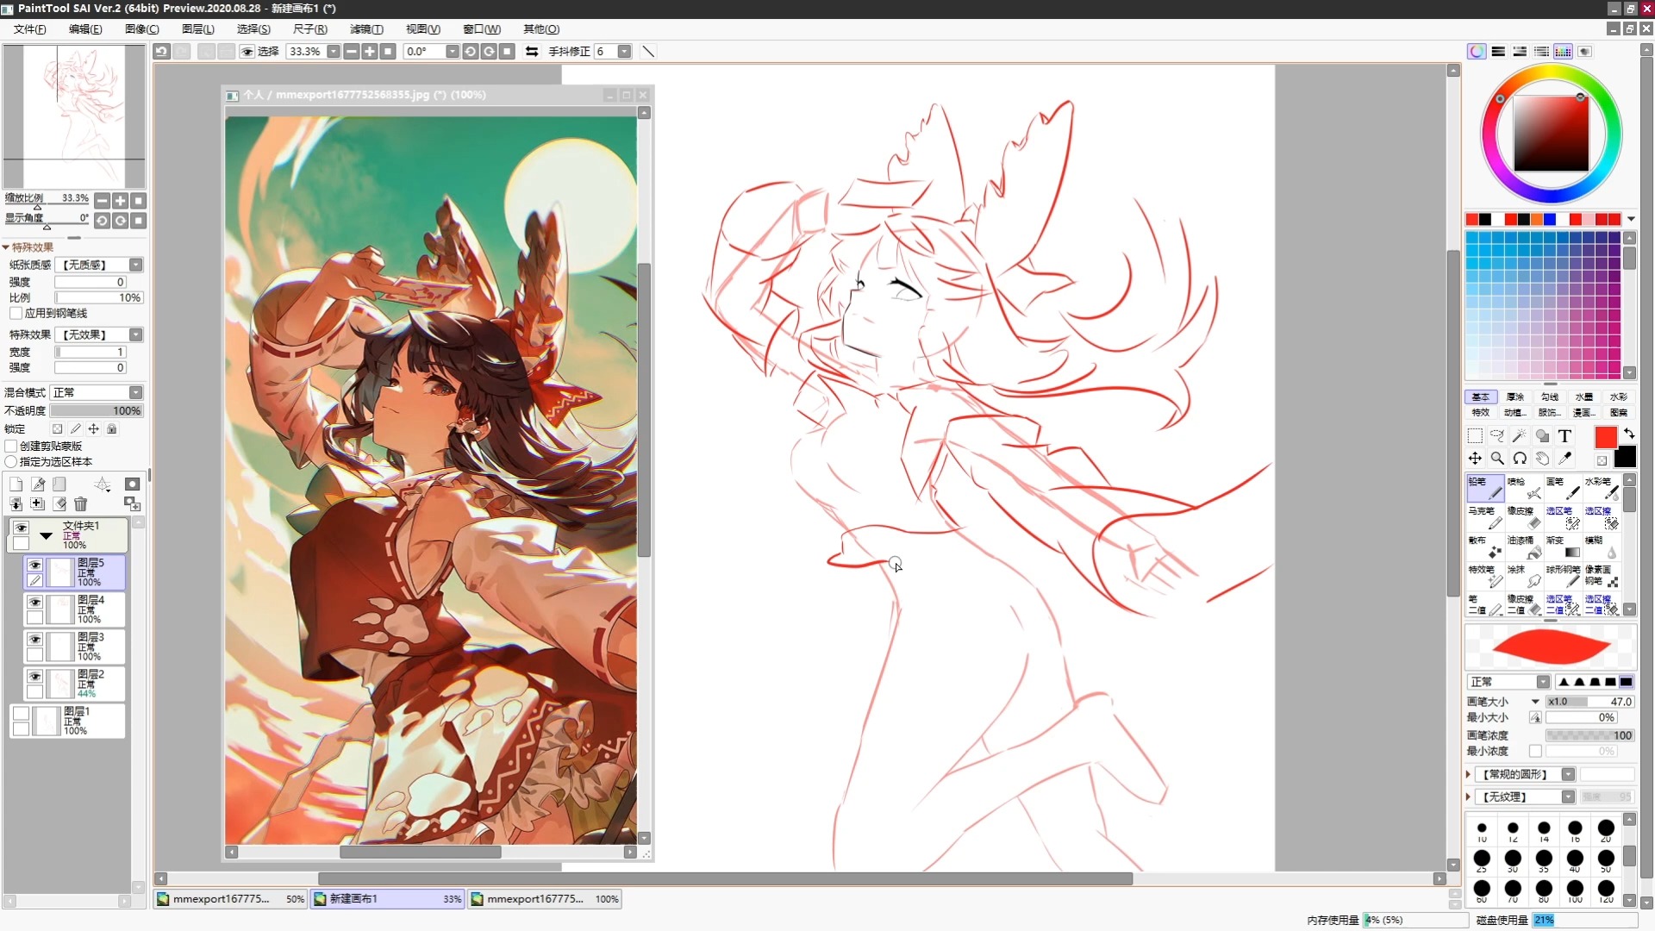Select the 喷枪 airbrush tool
Viewport: 1655px width, 931px height.
[x=1524, y=488]
